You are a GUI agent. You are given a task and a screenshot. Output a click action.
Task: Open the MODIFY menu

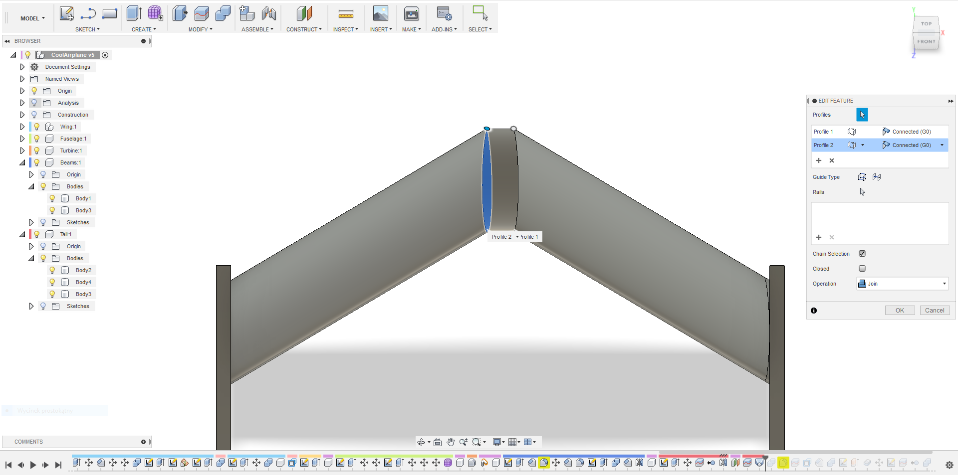(x=200, y=29)
